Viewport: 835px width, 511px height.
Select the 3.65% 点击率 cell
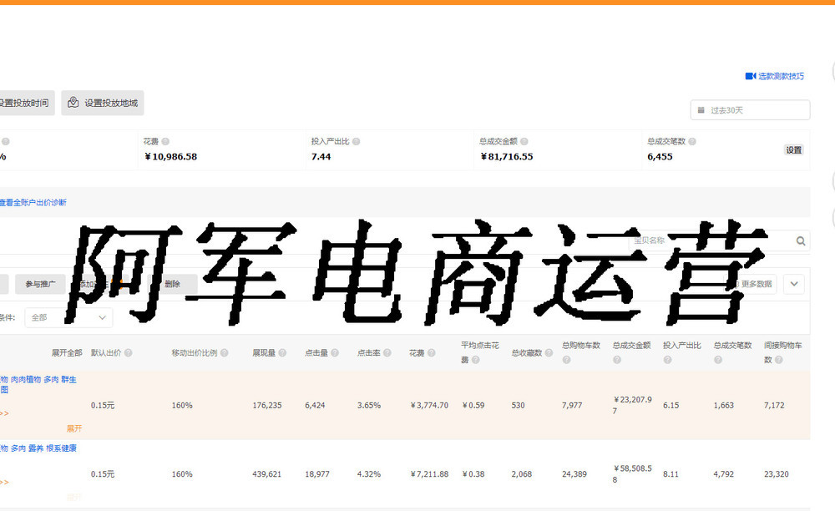(x=369, y=406)
